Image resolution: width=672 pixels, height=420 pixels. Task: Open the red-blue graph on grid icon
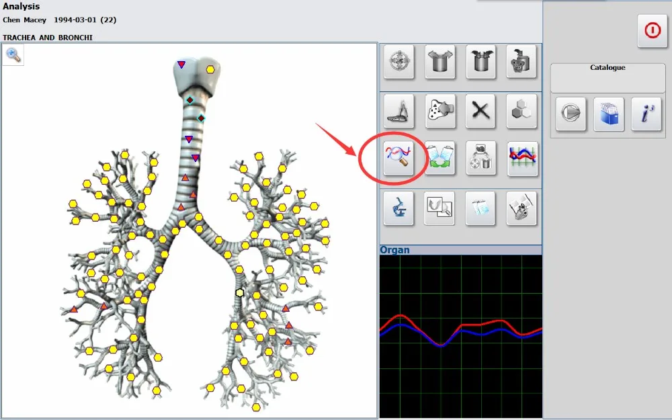522,158
